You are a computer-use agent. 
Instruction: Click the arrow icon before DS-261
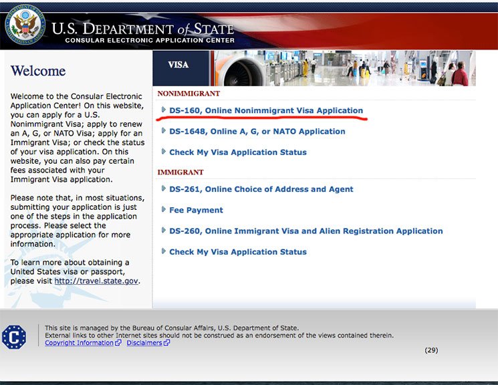(x=164, y=189)
